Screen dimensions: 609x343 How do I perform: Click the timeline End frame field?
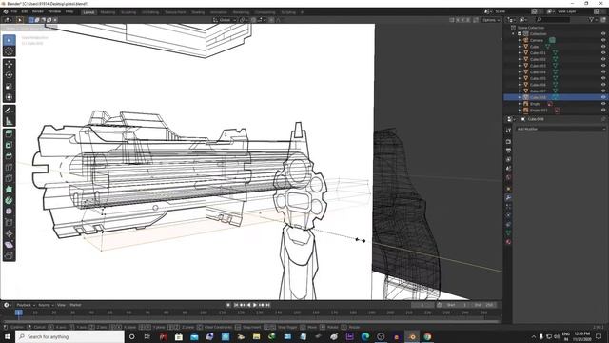click(x=485, y=305)
